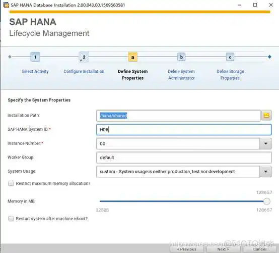
Task: Click the System Usage custom value
Action: click(167, 172)
